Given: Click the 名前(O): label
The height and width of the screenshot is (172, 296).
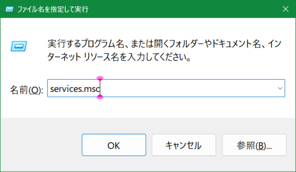Looking at the screenshot, I should click(26, 90).
